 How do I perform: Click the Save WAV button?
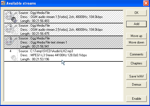pos(136,76)
